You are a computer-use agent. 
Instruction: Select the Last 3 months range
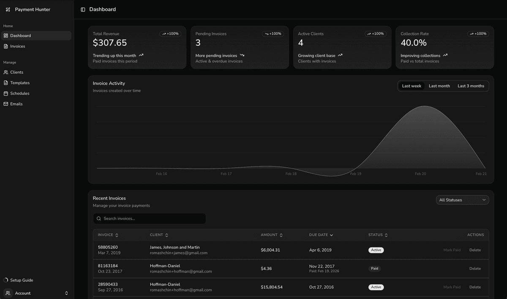pyautogui.click(x=471, y=86)
